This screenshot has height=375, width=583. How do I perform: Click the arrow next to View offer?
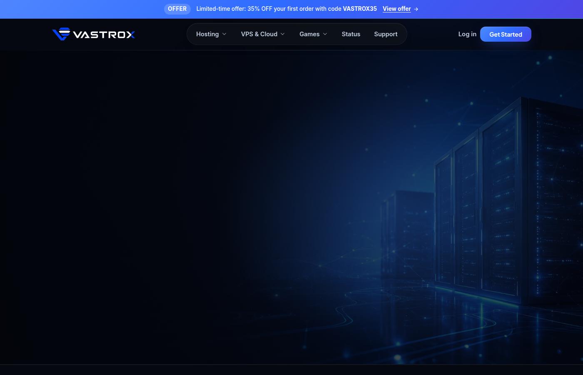(416, 9)
